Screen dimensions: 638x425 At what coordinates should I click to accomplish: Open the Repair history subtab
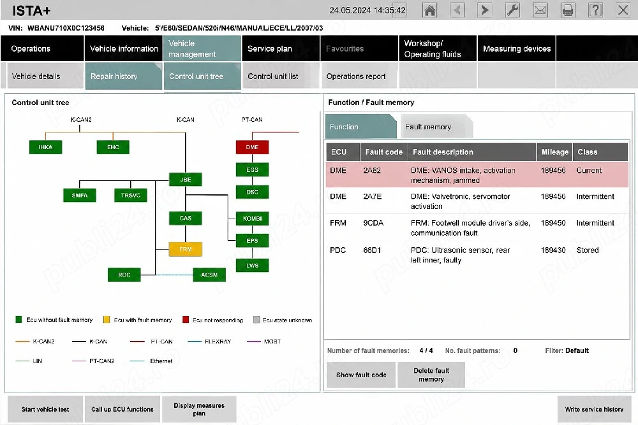[x=124, y=76]
